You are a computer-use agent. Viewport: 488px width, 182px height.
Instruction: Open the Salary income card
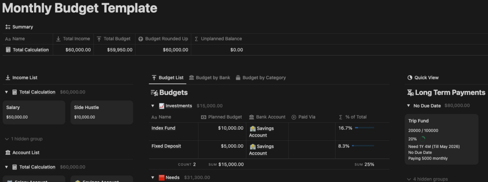pyautogui.click(x=34, y=112)
